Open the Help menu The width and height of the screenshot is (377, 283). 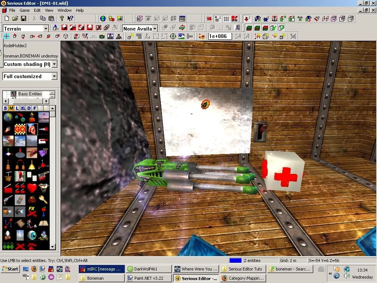(x=80, y=10)
